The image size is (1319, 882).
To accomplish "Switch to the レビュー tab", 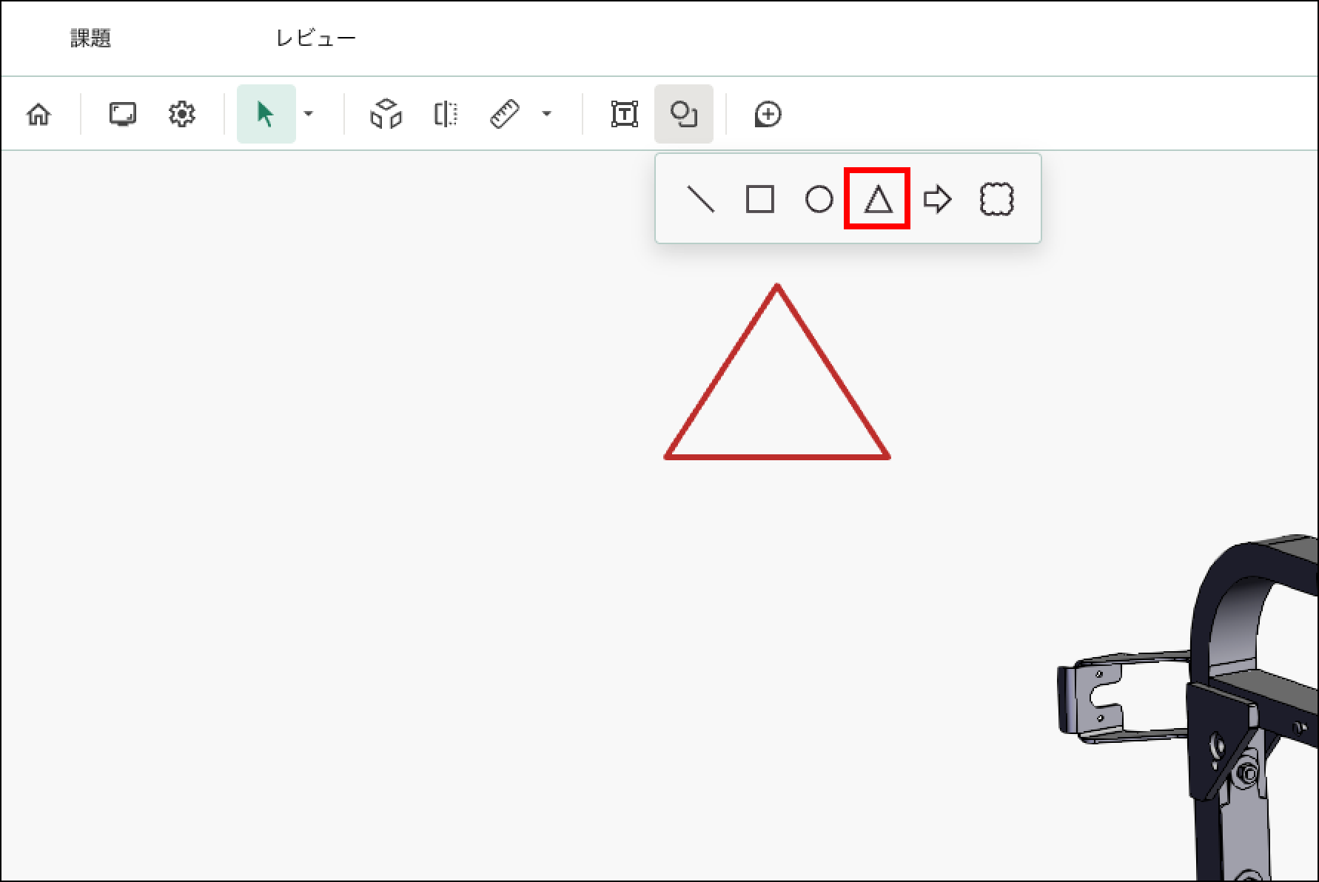I will tap(316, 38).
